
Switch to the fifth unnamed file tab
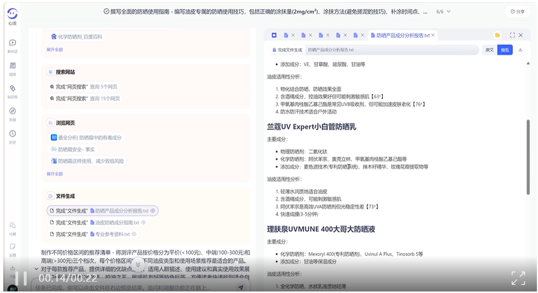pyautogui.click(x=355, y=36)
